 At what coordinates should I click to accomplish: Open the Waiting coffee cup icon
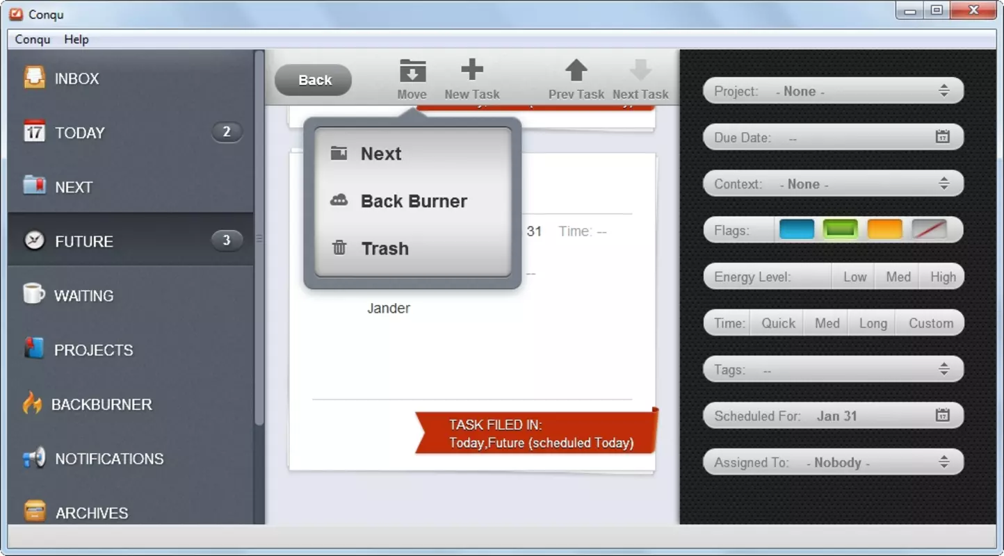pos(33,294)
